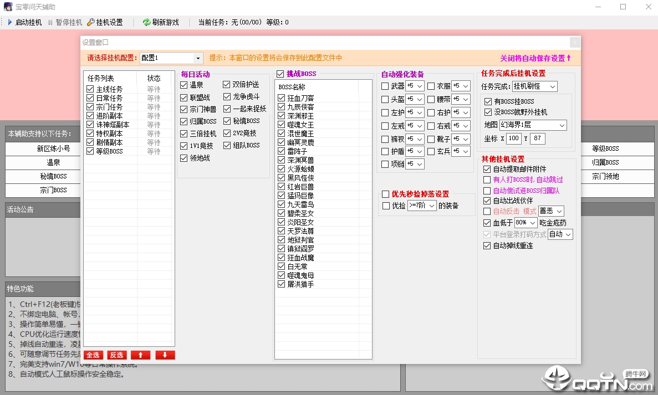Click the app icon in title bar
Viewport: 658px width, 395px height.
point(8,7)
